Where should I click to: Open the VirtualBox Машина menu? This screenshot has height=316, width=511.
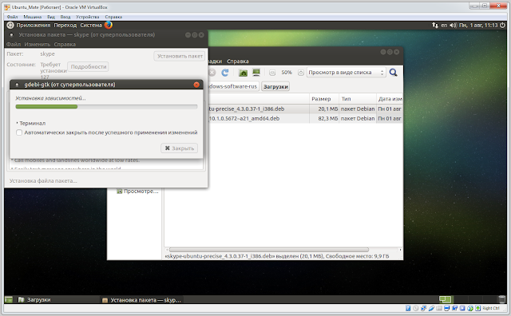32,17
